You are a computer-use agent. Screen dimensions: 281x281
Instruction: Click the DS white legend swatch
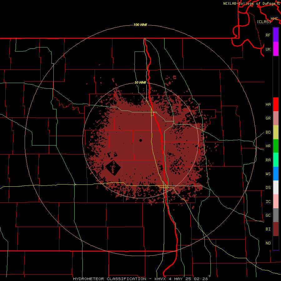pos(276,187)
